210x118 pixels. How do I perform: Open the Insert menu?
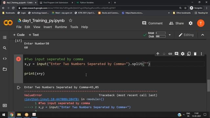point(48,27)
